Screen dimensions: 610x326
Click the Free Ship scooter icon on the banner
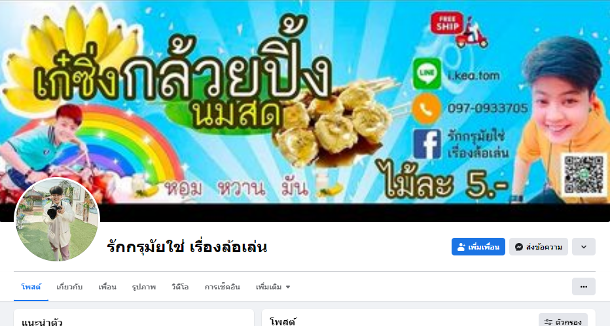click(x=459, y=30)
